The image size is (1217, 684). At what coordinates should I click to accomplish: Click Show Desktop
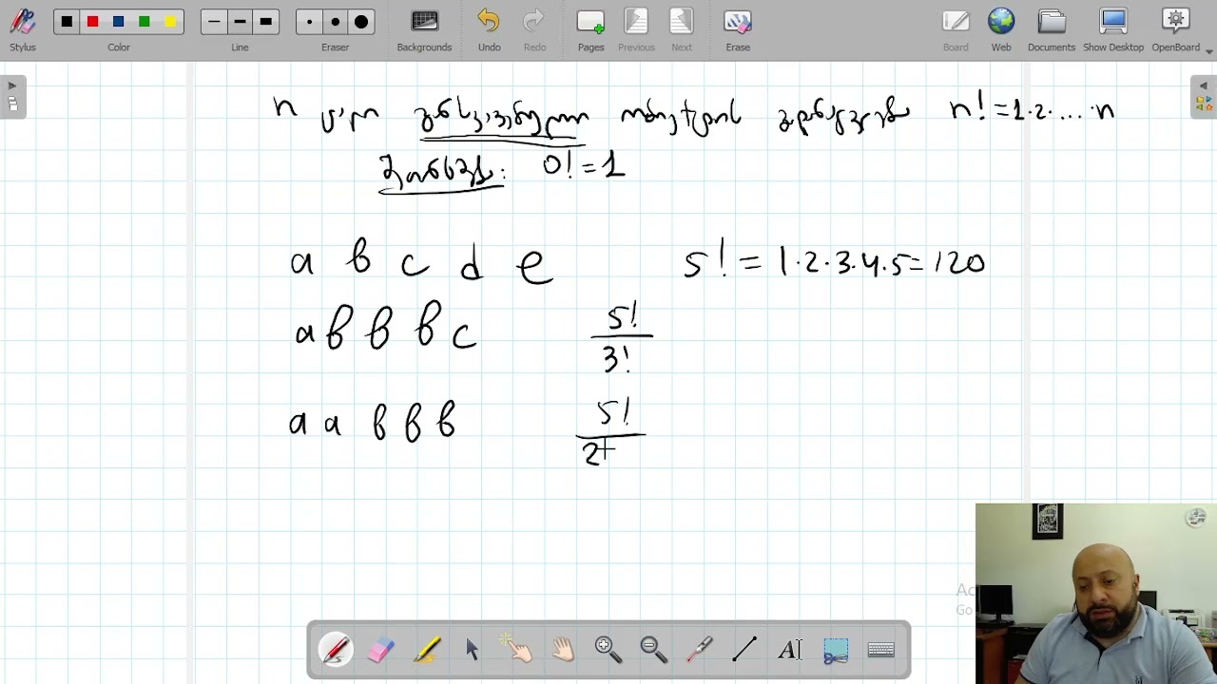[x=1113, y=30]
